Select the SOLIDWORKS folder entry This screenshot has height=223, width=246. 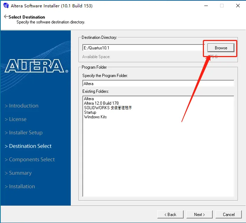tap(108, 108)
